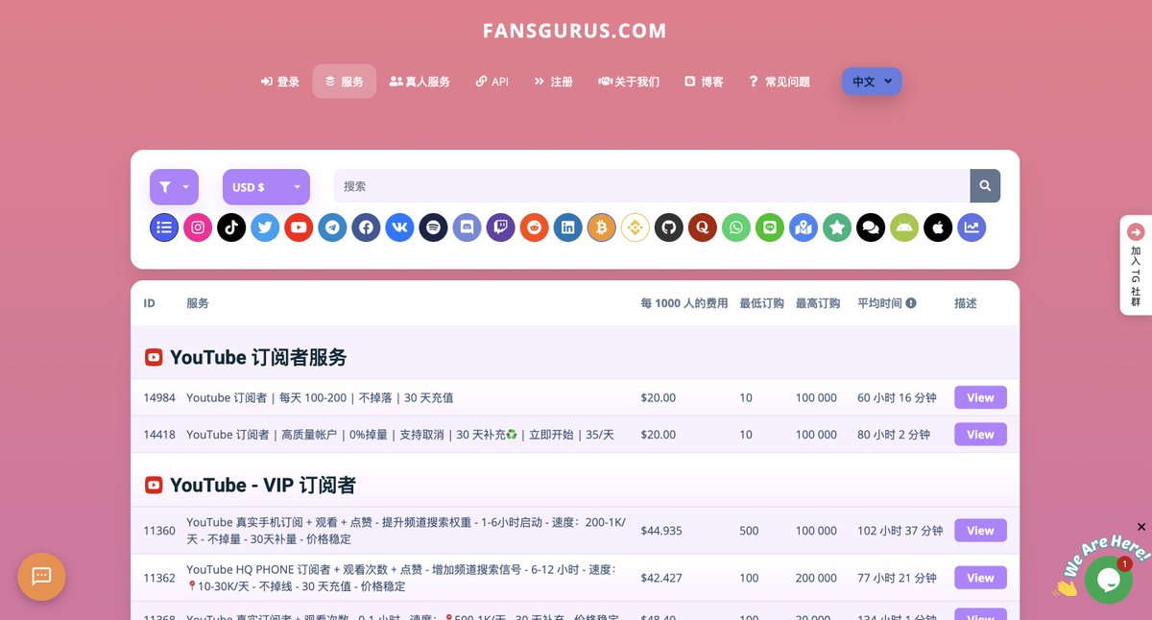Screen dimensions: 1152x620
Task: Click the '每 1000 人的费用' column header
Action: [684, 303]
